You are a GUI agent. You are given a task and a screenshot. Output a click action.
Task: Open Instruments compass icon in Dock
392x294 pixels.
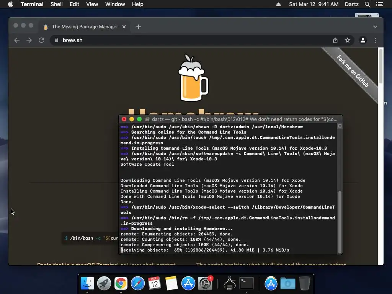pos(230,283)
